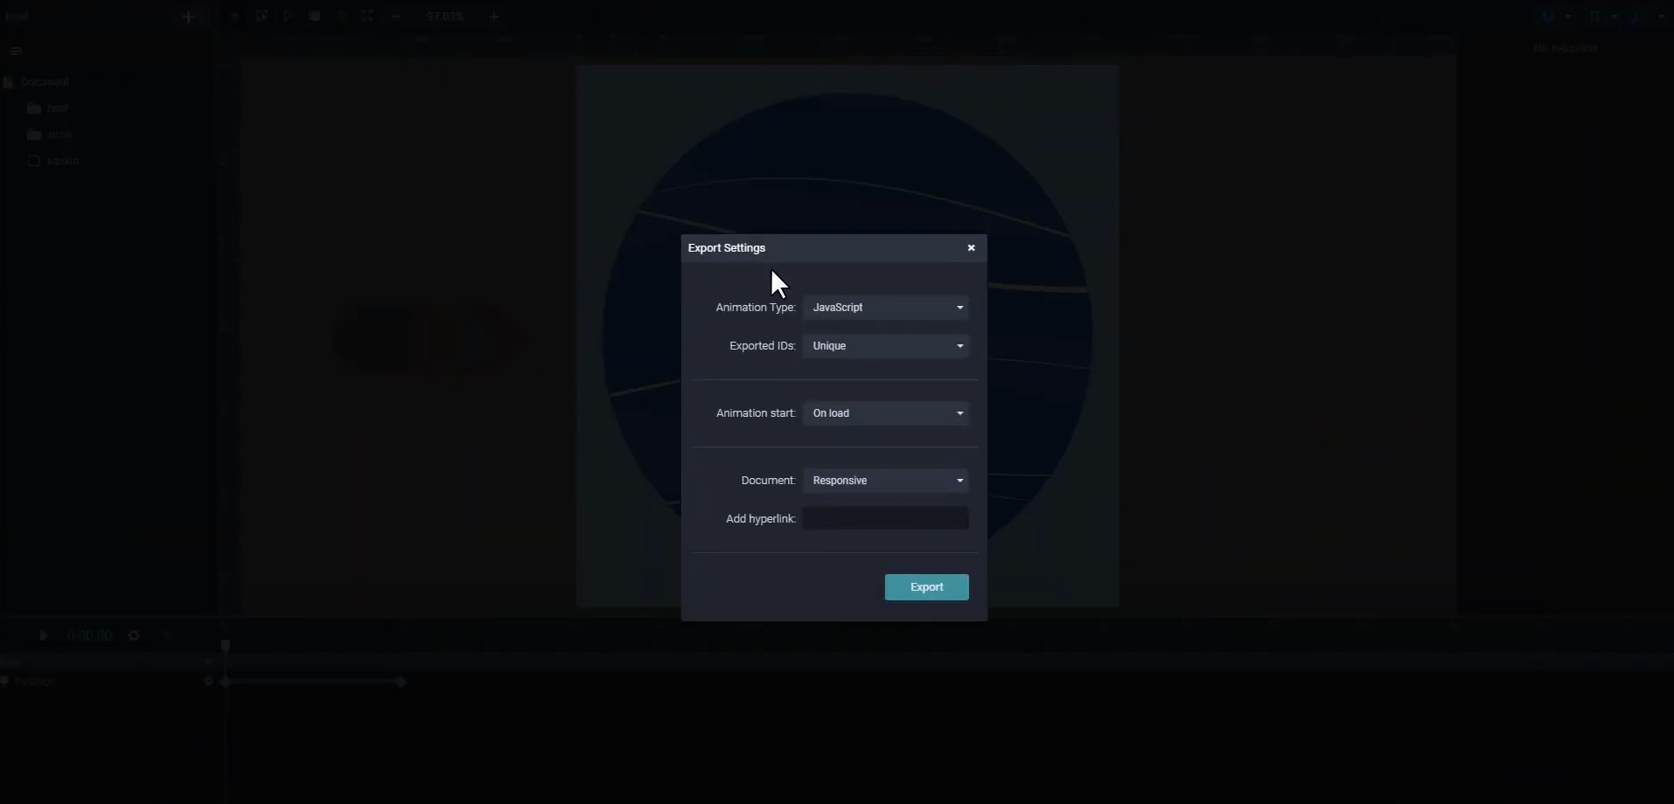Click the elements list menu icon above Document

15,51
